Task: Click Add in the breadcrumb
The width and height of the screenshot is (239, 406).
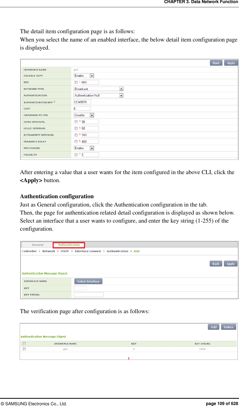Action: [x=137, y=251]
